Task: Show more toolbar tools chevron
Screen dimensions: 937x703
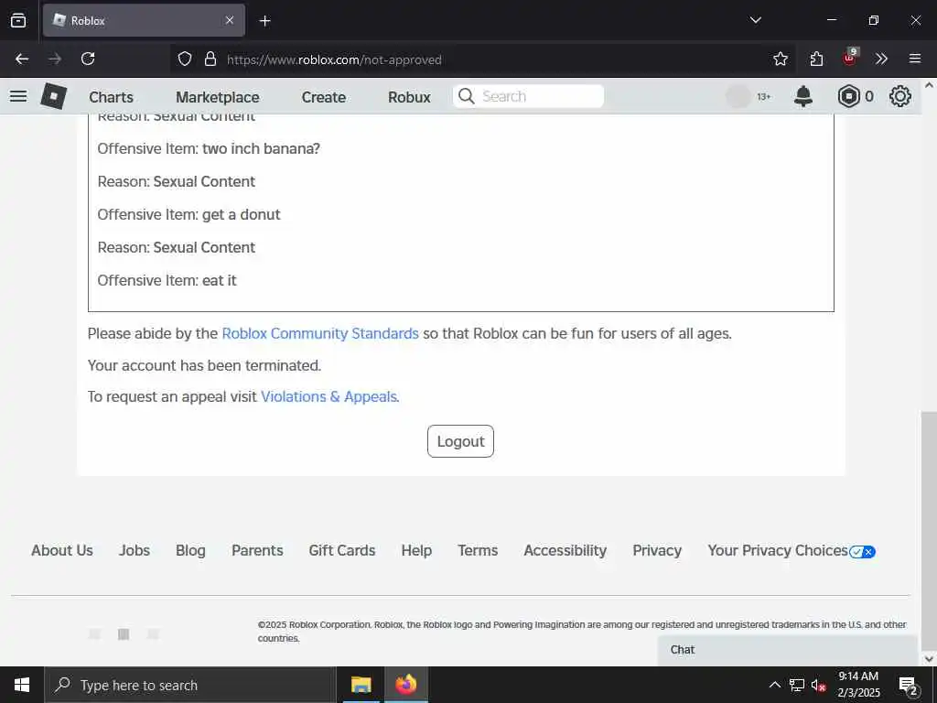Action: pos(881,59)
